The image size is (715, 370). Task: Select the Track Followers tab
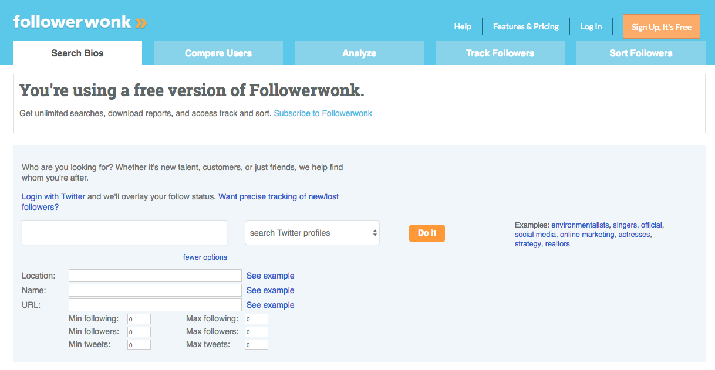(x=500, y=53)
